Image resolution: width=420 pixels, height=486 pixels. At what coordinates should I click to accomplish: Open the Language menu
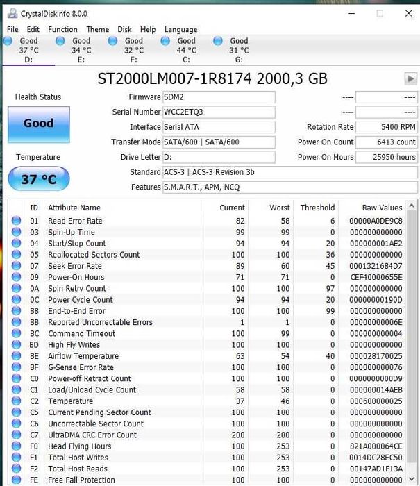pos(181,29)
